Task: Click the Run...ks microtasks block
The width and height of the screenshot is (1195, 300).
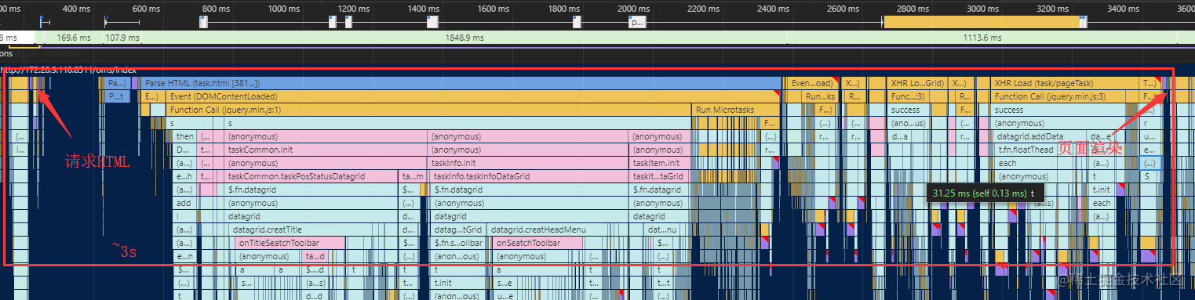Action: click(x=820, y=96)
